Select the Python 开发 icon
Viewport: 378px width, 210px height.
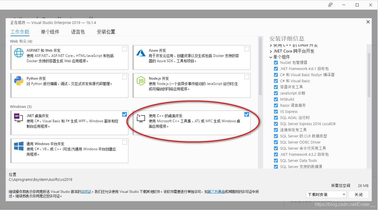[19, 79]
